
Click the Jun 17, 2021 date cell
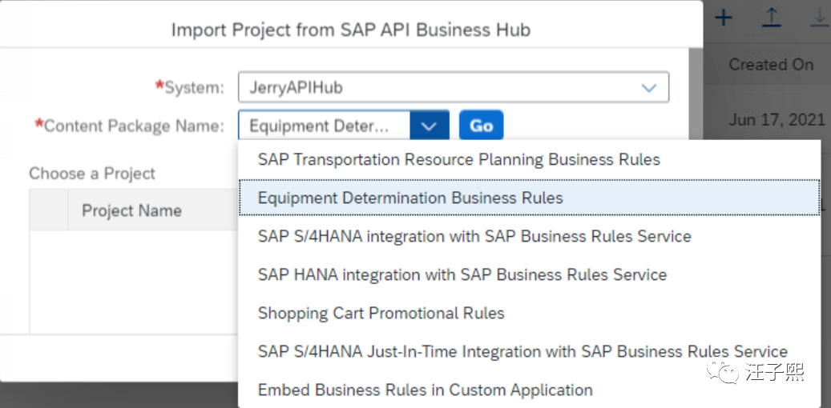[x=777, y=120]
